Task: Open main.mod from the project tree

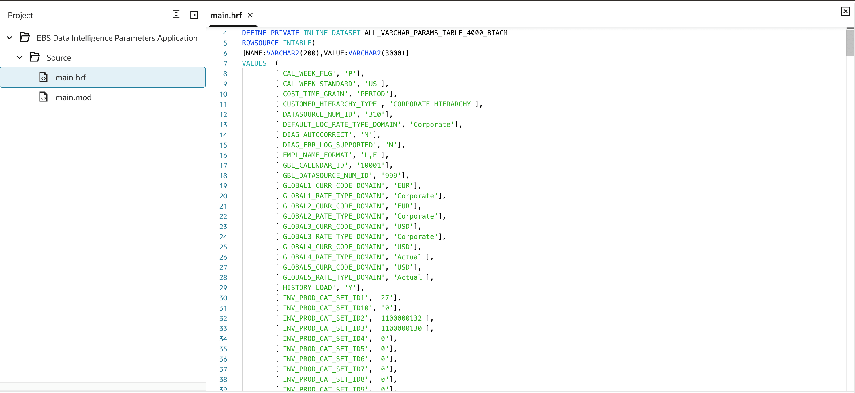Action: pos(73,97)
